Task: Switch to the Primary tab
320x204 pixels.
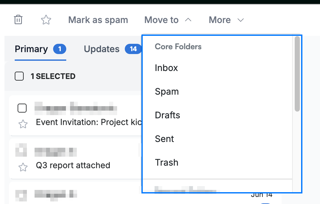Action: coord(40,49)
